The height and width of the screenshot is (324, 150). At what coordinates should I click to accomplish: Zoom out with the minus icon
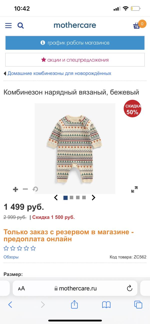[x=25, y=189]
